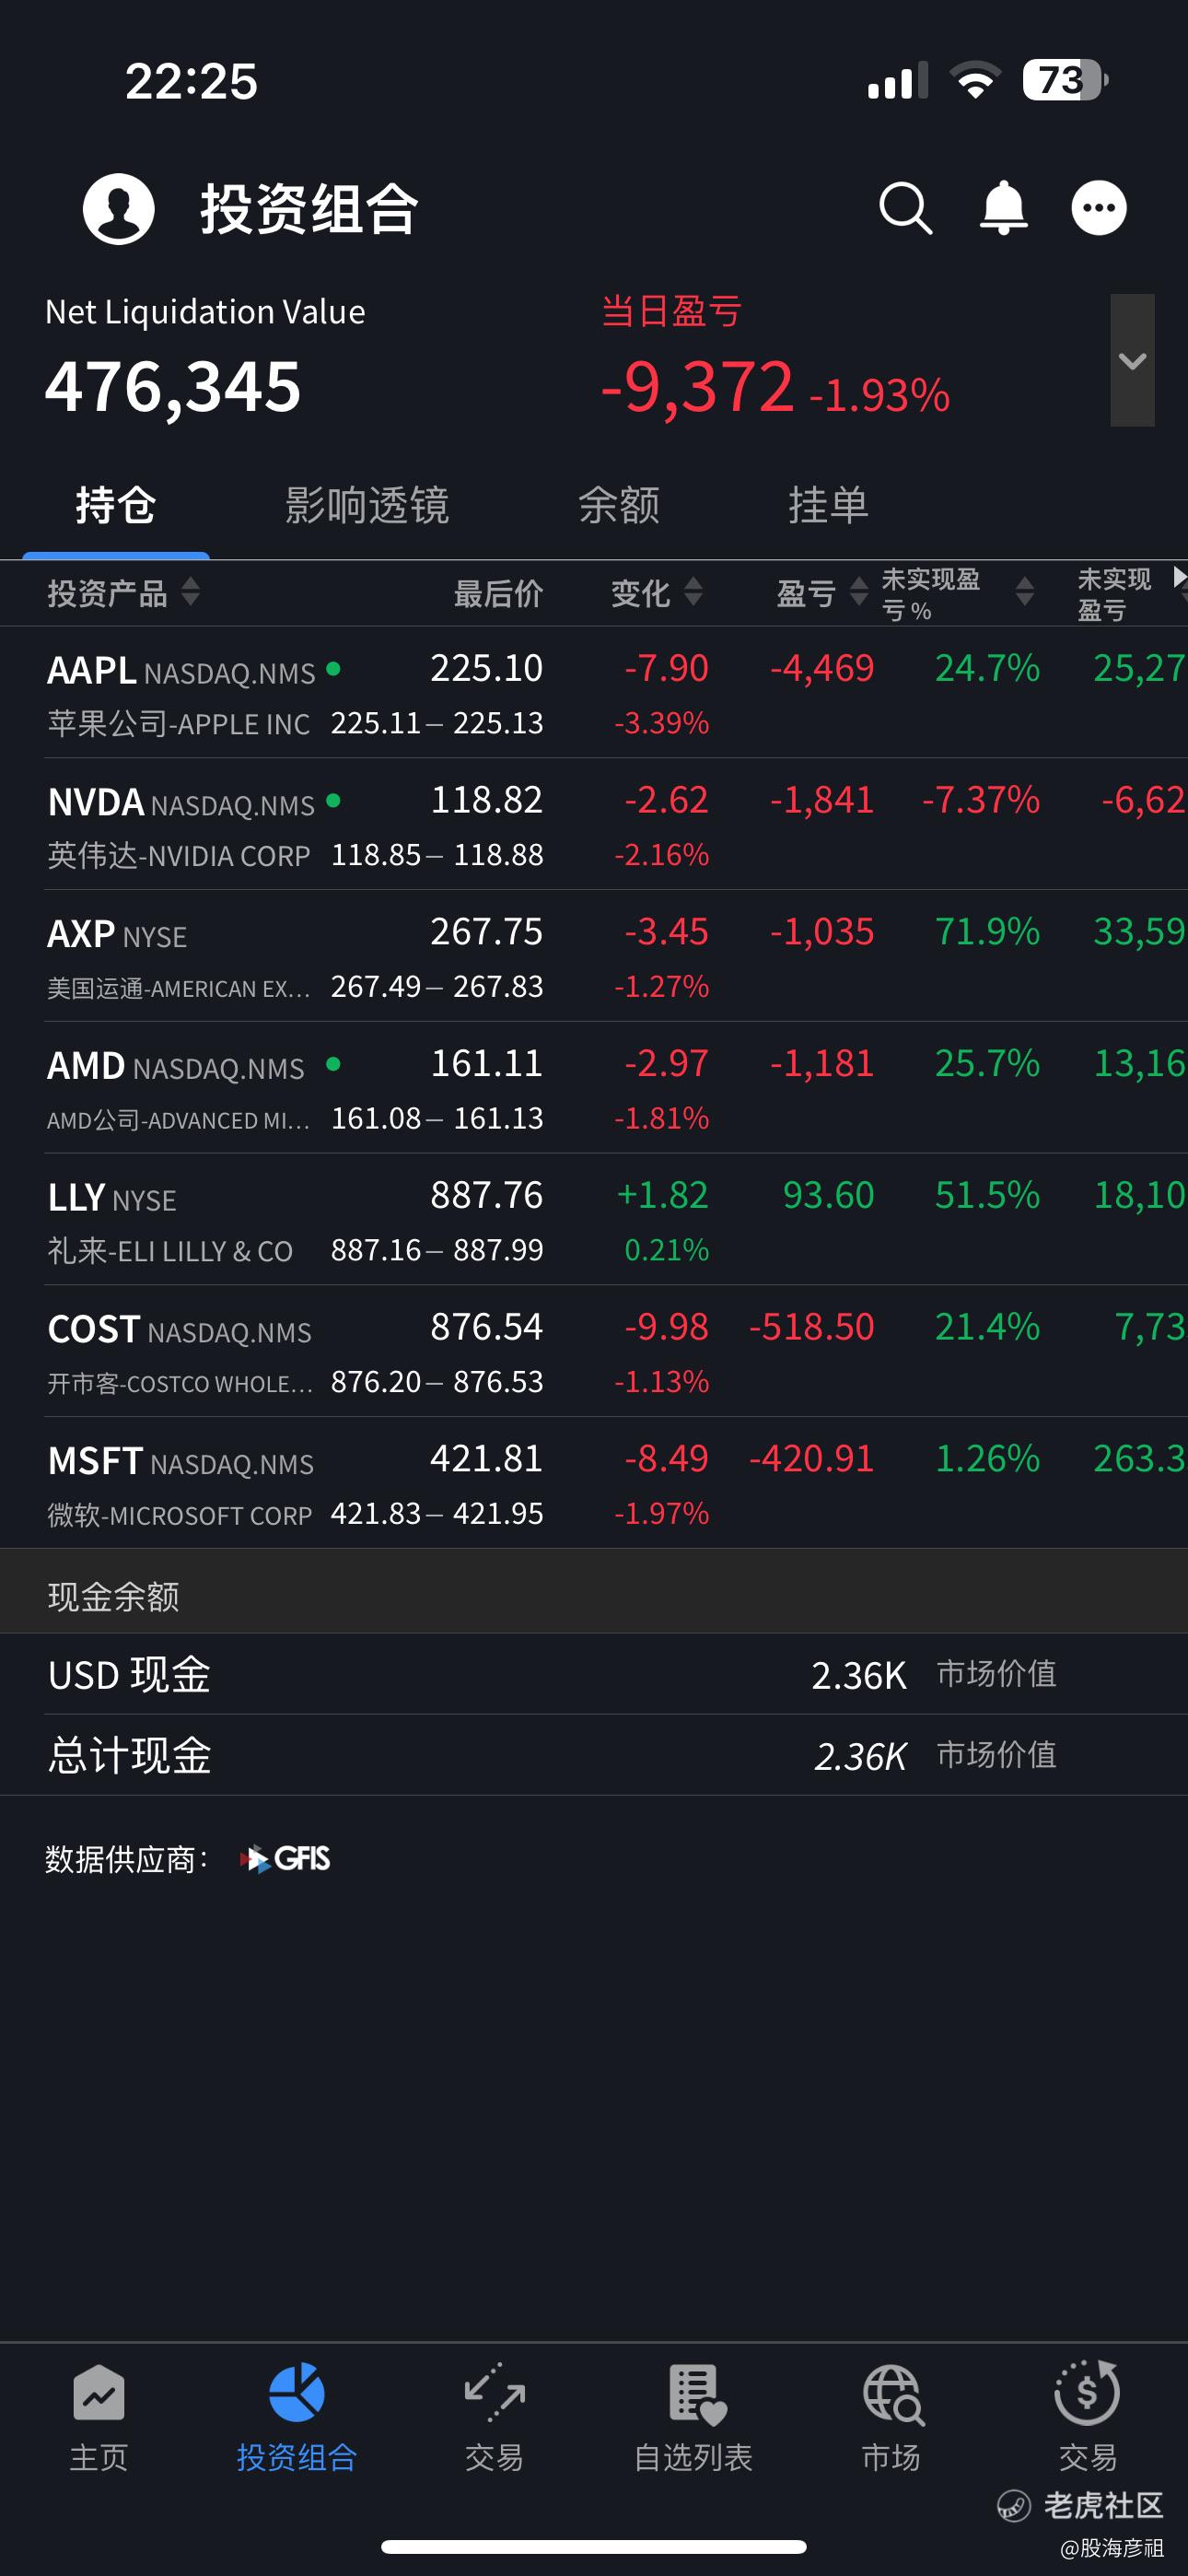Expand account summary with chevron down
Screen dimensions: 1188x2576
tap(1132, 360)
